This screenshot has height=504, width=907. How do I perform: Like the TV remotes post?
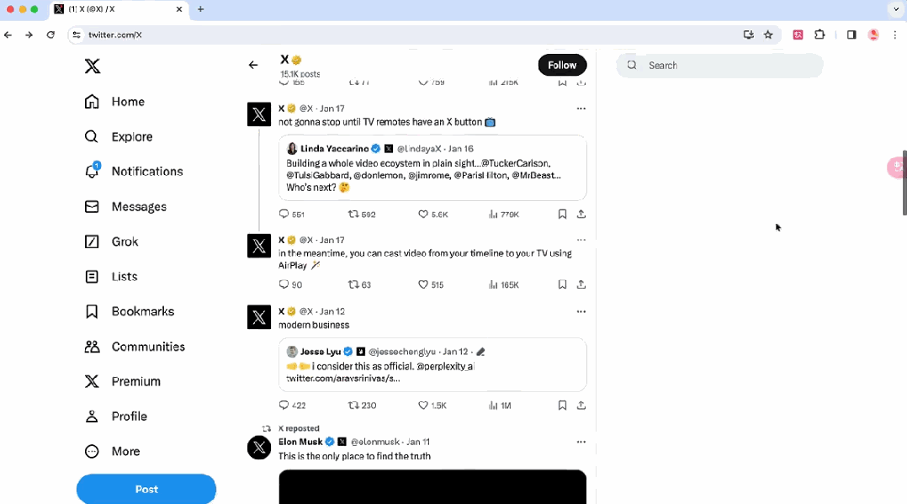433,214
